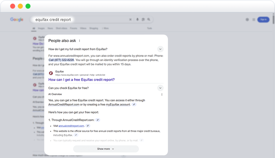
Task: Click the Equifax source URL text
Action: pyautogui.click(x=80, y=75)
